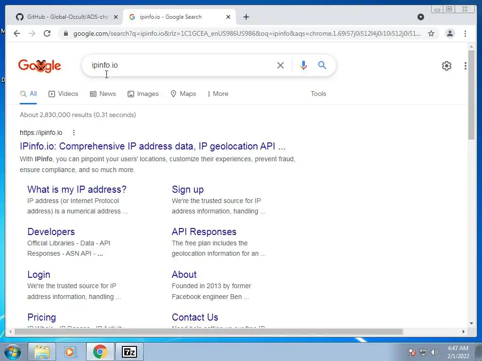Launch Windows Media Player from taskbar
Screen dimensions: 482x361
71,352
